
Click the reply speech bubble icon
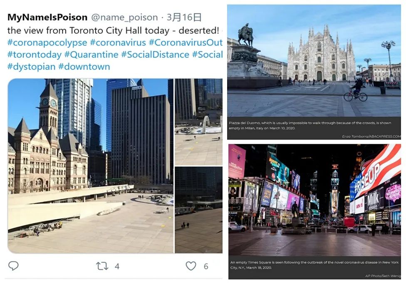tap(13, 266)
